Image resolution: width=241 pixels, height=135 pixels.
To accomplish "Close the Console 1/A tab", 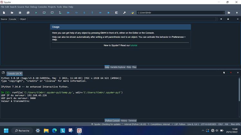I will 21,74.
